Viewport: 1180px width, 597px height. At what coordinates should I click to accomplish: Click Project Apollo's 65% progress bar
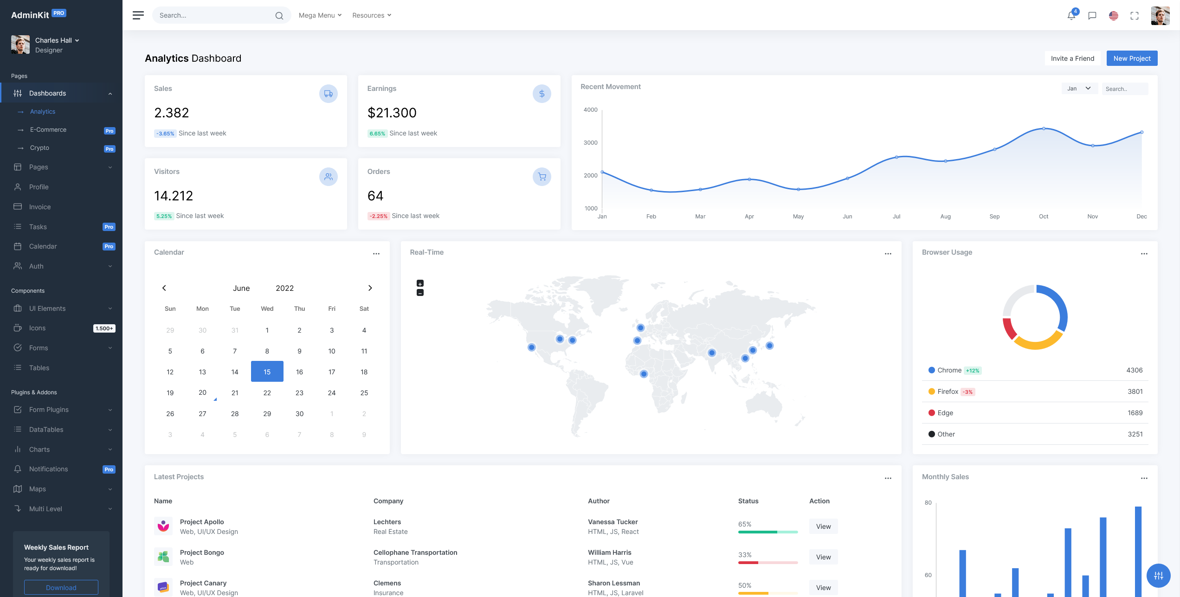768,532
